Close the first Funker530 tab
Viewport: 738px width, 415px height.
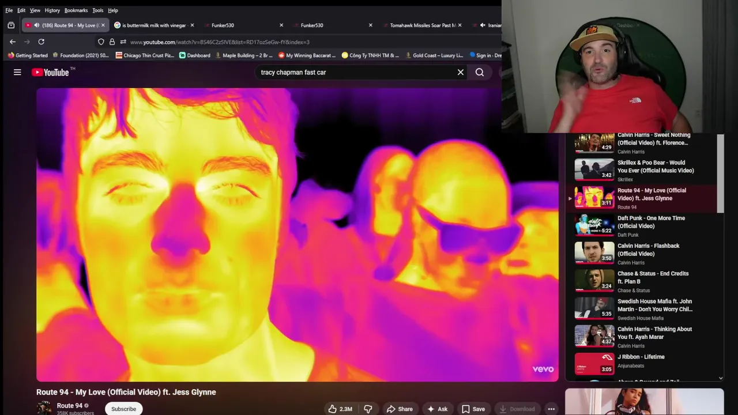click(281, 25)
